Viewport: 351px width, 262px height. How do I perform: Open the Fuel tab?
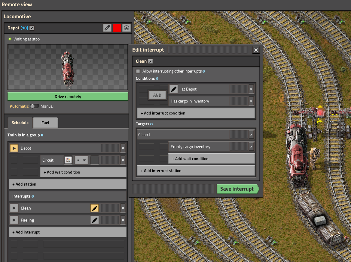click(45, 123)
